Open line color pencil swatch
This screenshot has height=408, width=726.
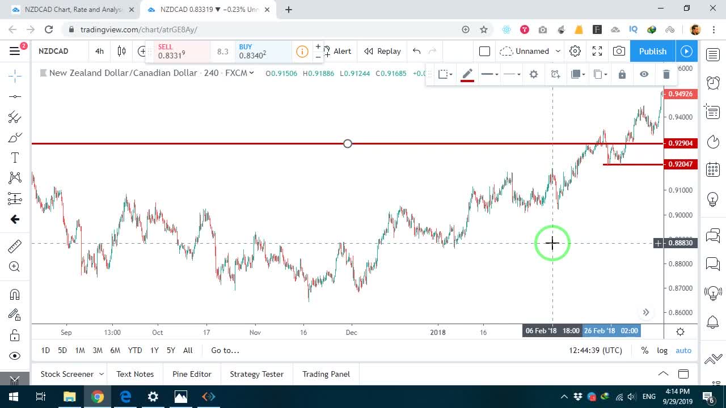click(x=467, y=74)
